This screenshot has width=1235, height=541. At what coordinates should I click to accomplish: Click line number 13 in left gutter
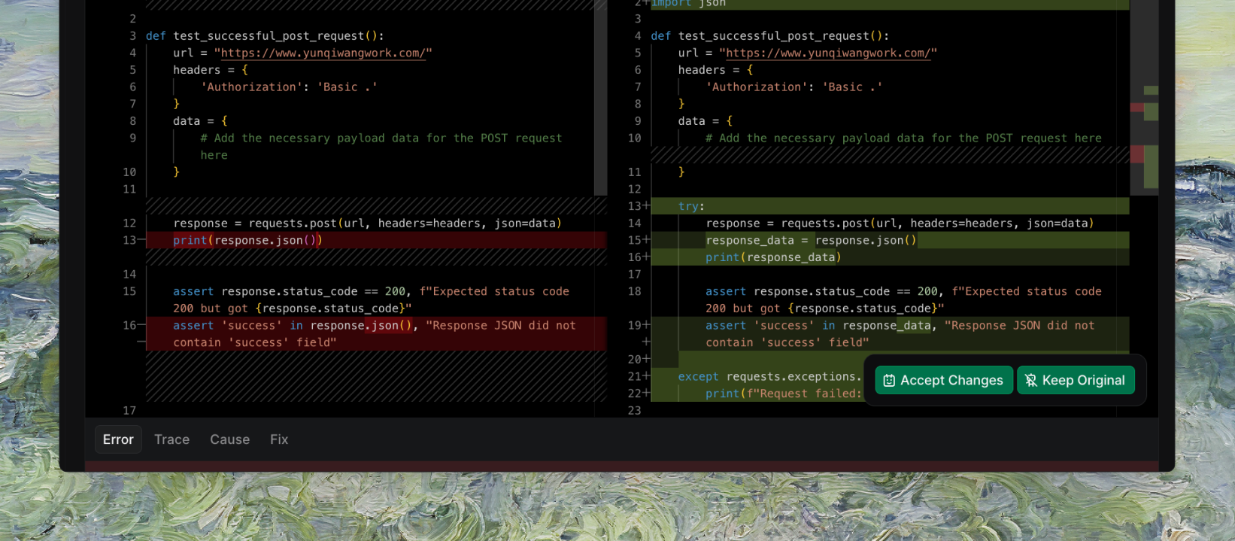pyautogui.click(x=129, y=240)
